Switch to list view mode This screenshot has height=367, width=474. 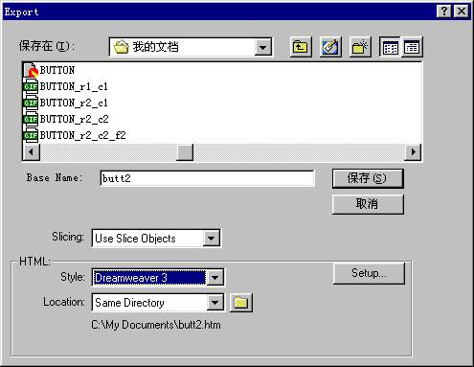390,47
